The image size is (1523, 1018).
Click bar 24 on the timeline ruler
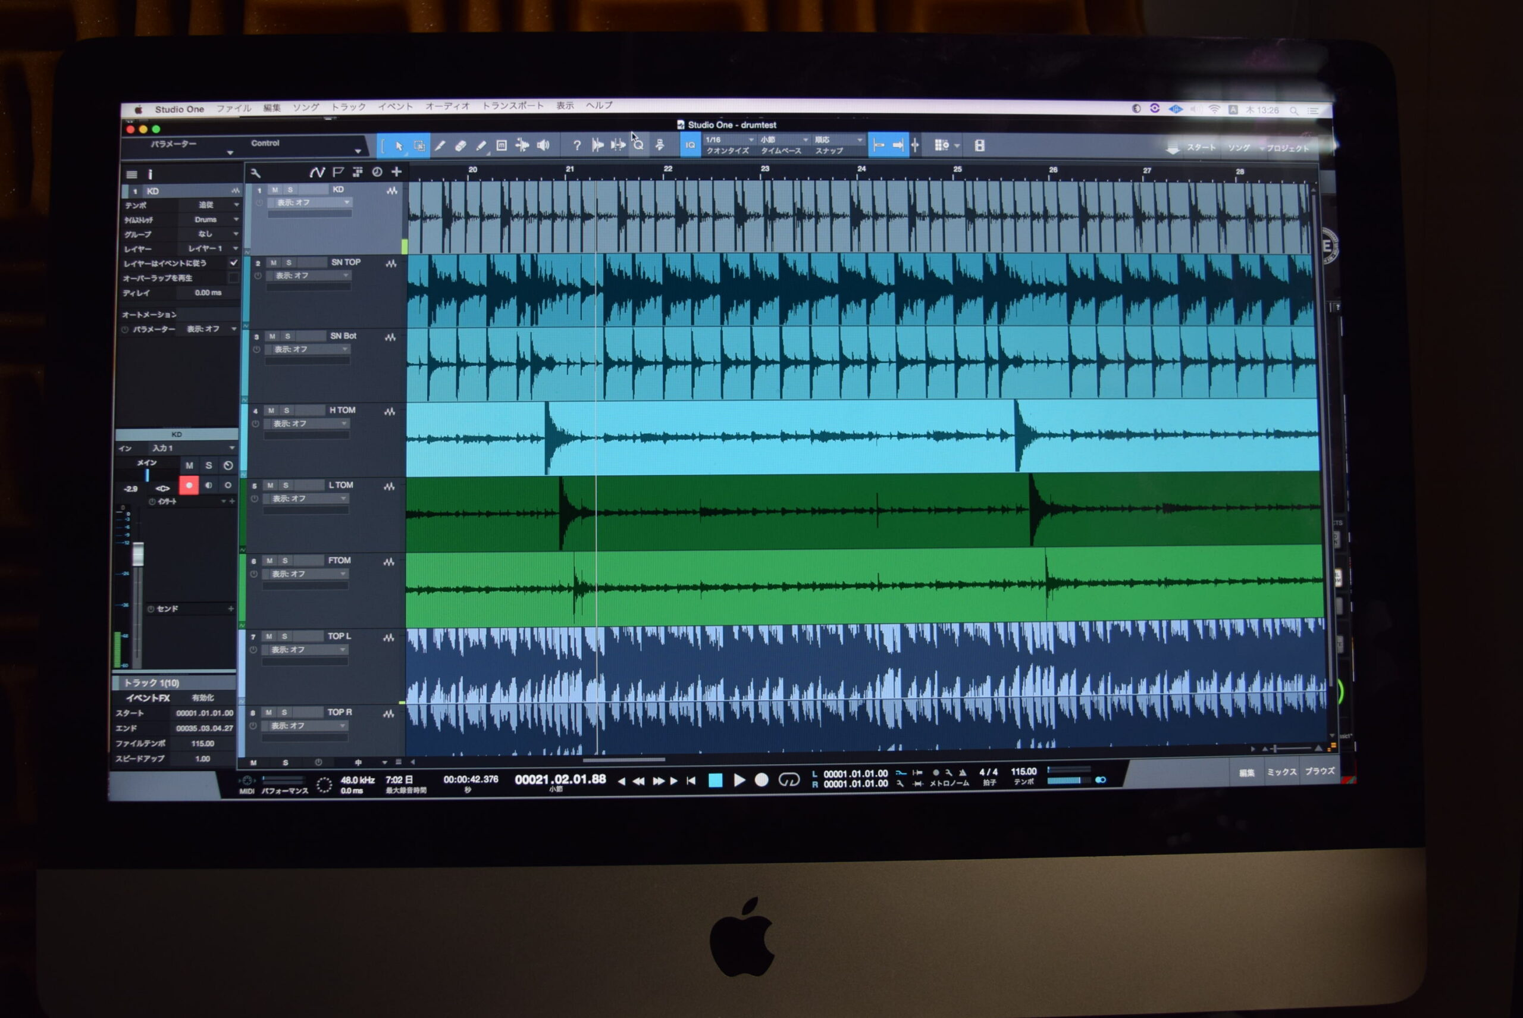(861, 169)
